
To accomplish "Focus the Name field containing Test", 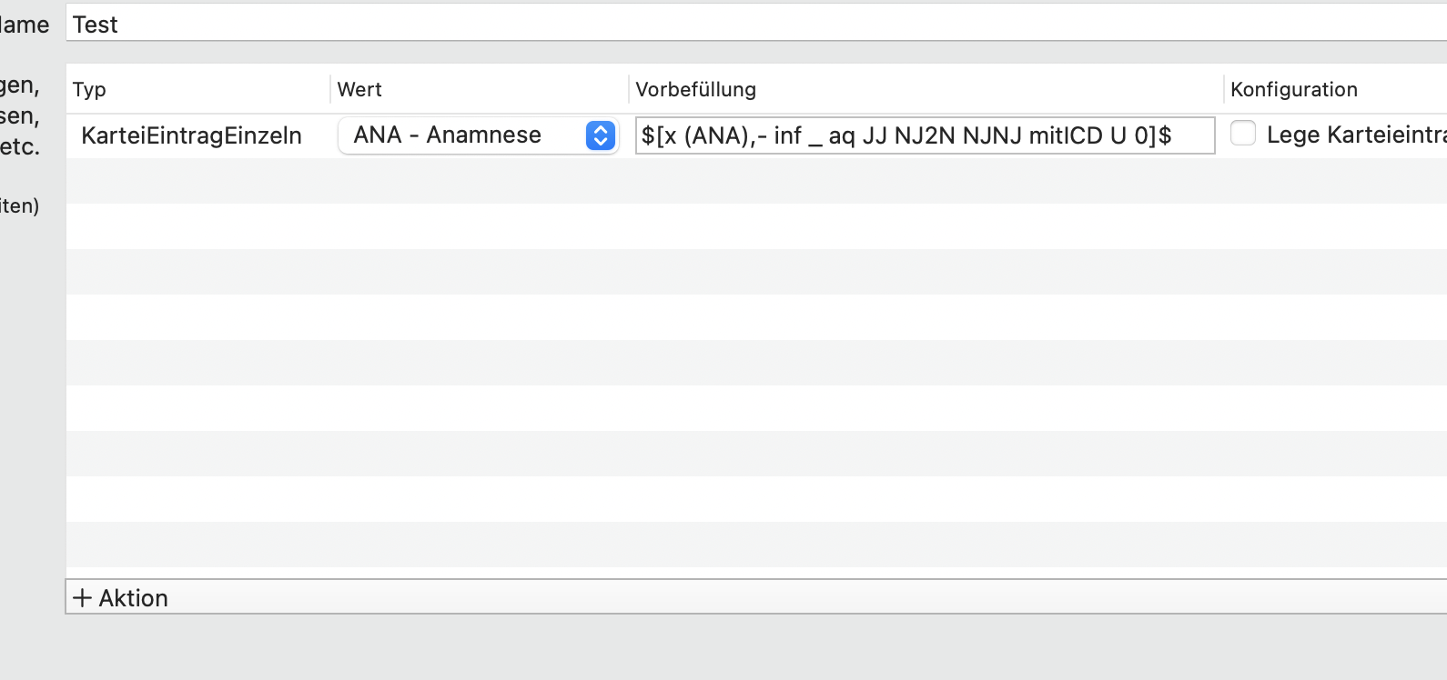I will (756, 25).
